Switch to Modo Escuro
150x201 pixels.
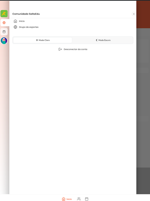pos(103,40)
